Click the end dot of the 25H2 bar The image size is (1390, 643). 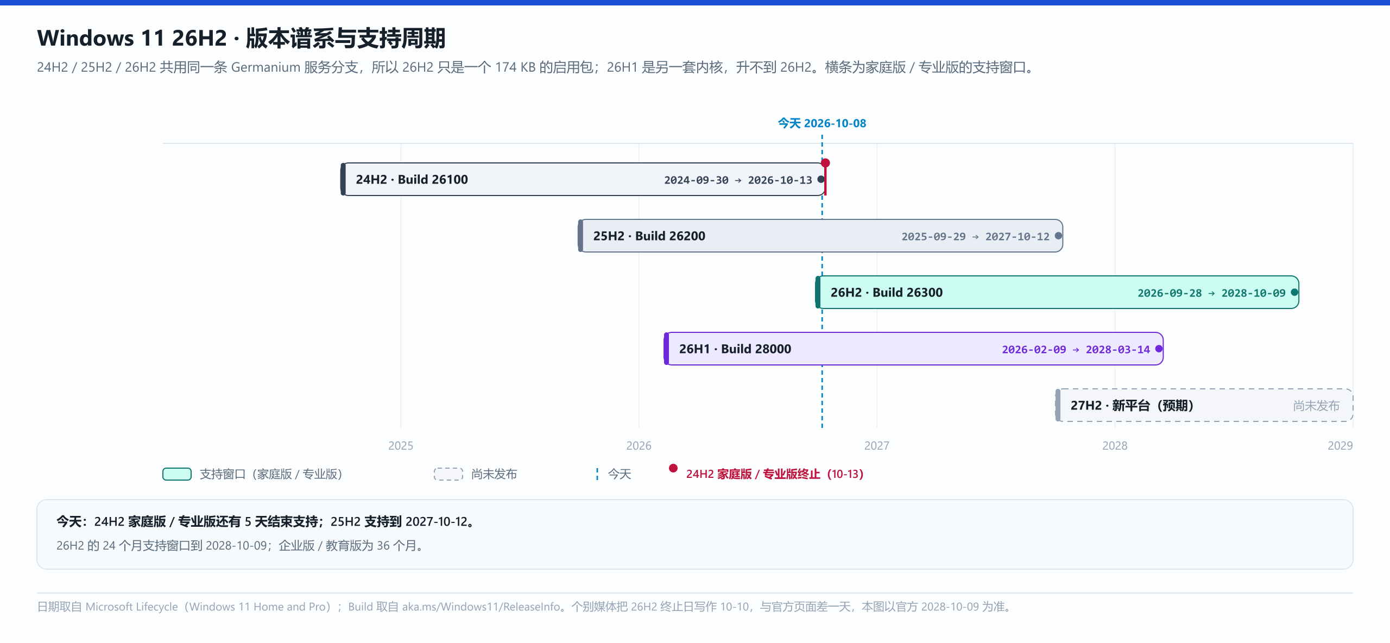[1058, 236]
